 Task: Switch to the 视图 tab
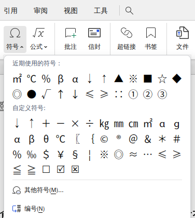tap(71, 11)
